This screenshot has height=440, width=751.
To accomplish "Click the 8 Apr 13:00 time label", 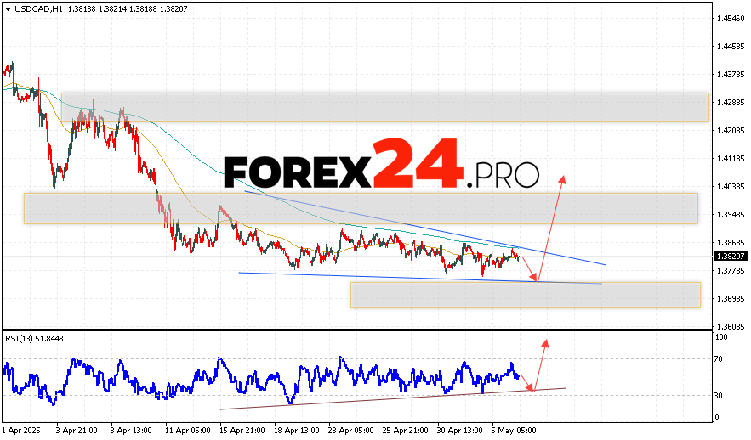I will (131, 431).
